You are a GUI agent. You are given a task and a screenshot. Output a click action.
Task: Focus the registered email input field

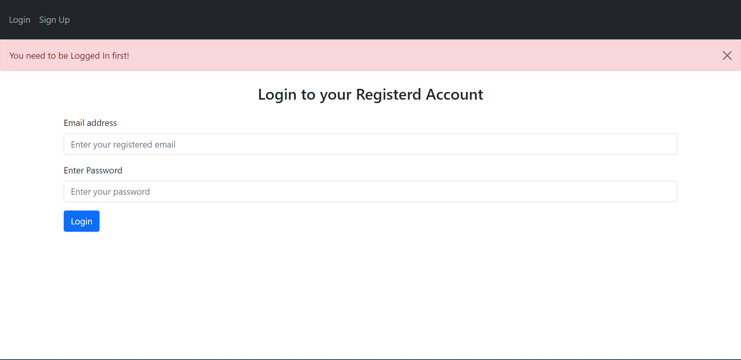pyautogui.click(x=370, y=144)
